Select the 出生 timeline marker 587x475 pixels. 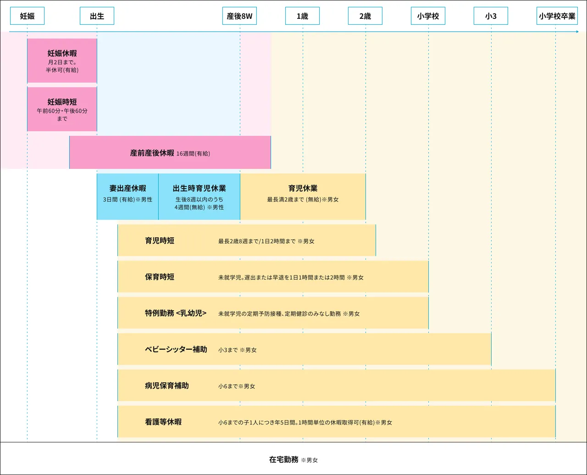(x=96, y=16)
